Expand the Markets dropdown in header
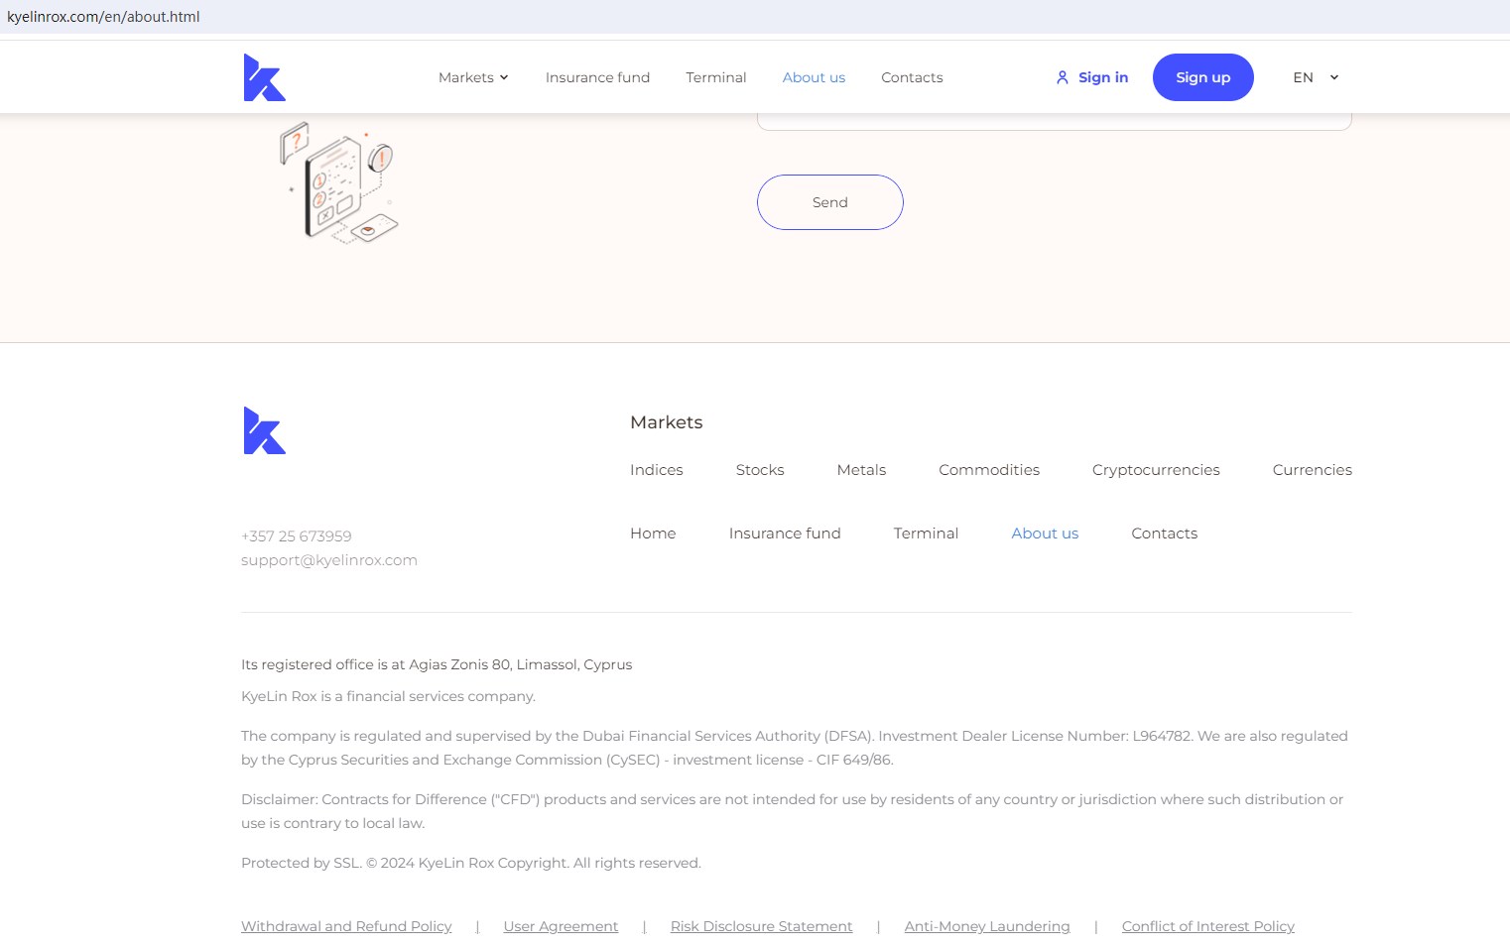The height and width of the screenshot is (949, 1510). tap(473, 77)
